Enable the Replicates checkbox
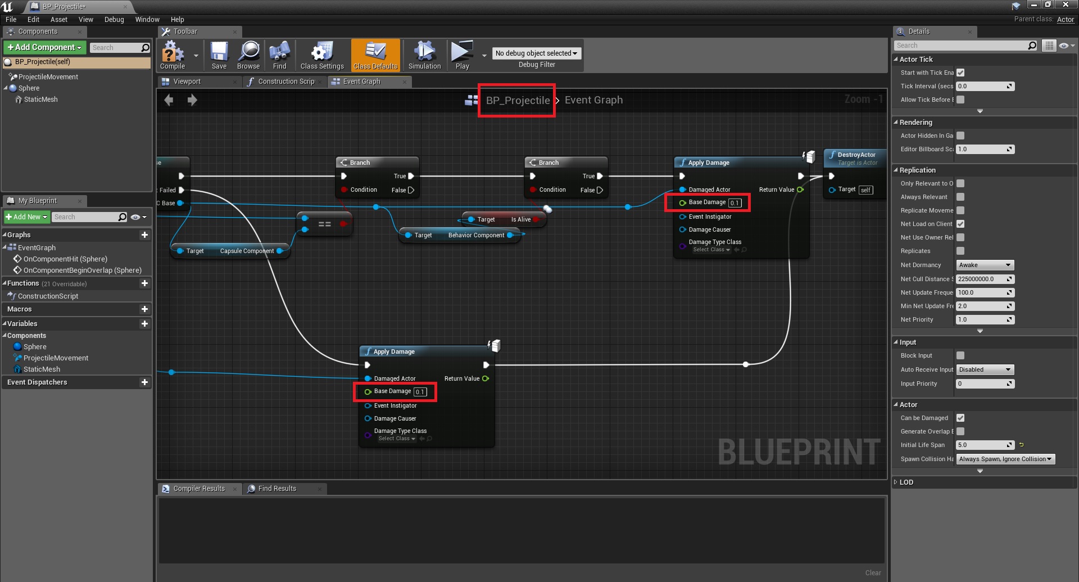 (960, 251)
